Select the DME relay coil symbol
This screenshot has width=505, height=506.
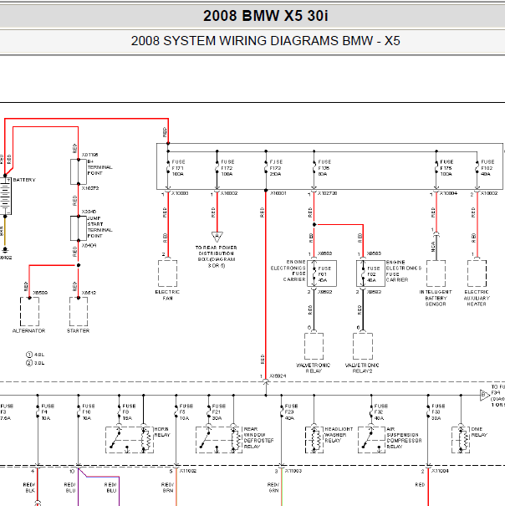point(461,440)
